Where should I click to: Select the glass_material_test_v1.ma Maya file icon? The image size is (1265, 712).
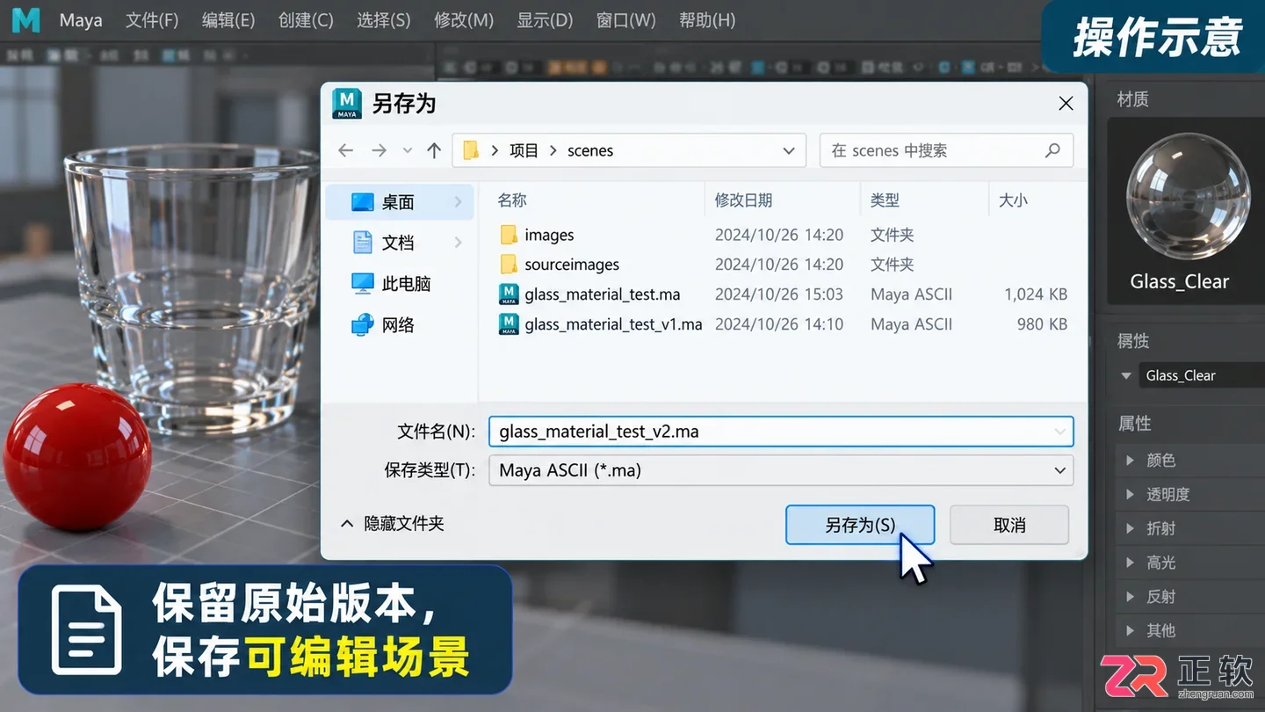[x=509, y=324]
